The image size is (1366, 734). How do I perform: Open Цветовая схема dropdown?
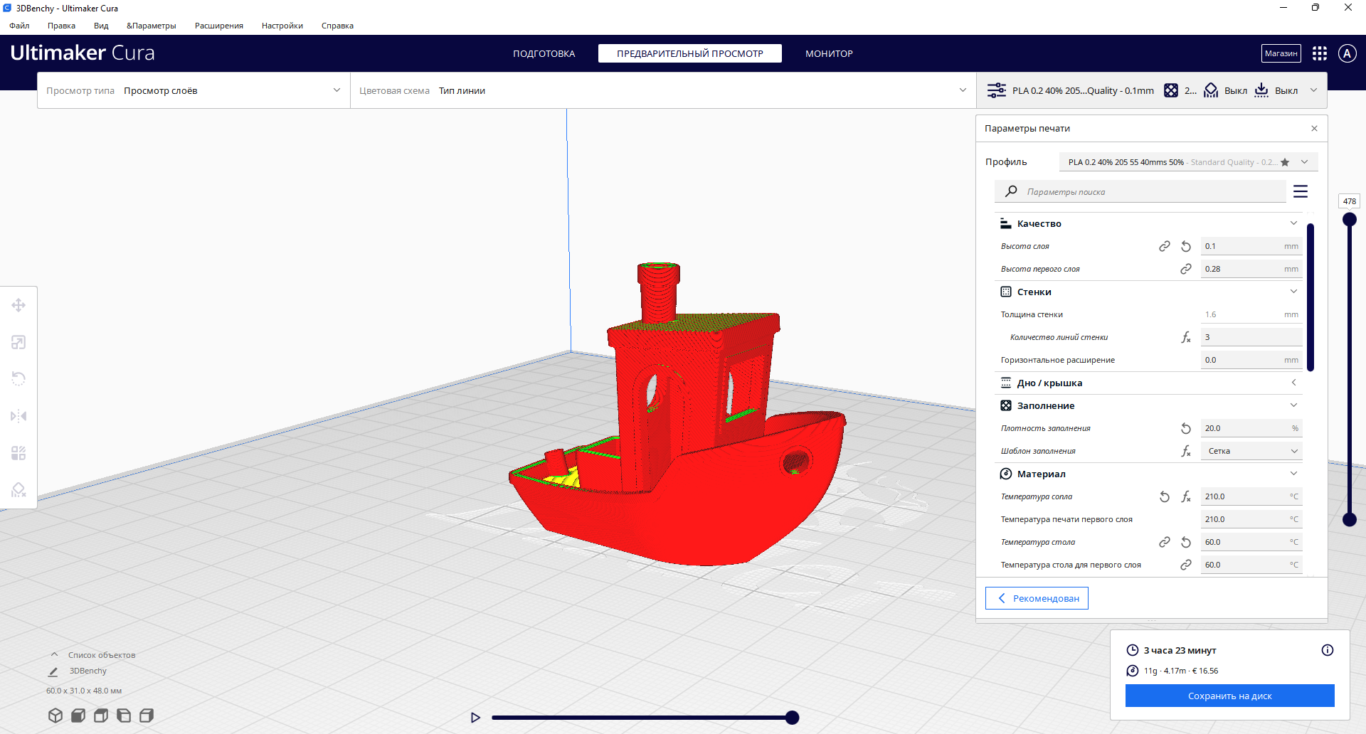(663, 90)
